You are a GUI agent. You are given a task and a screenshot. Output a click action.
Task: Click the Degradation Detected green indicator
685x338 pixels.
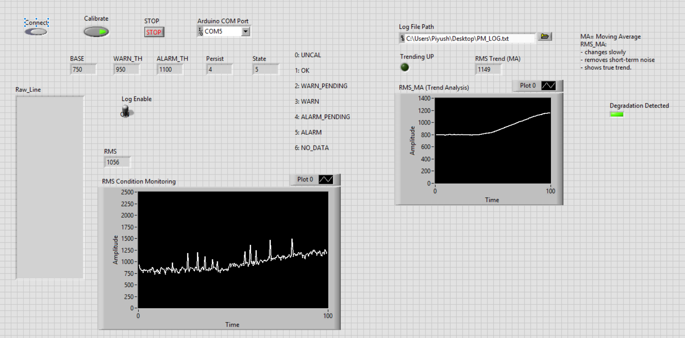(x=616, y=114)
